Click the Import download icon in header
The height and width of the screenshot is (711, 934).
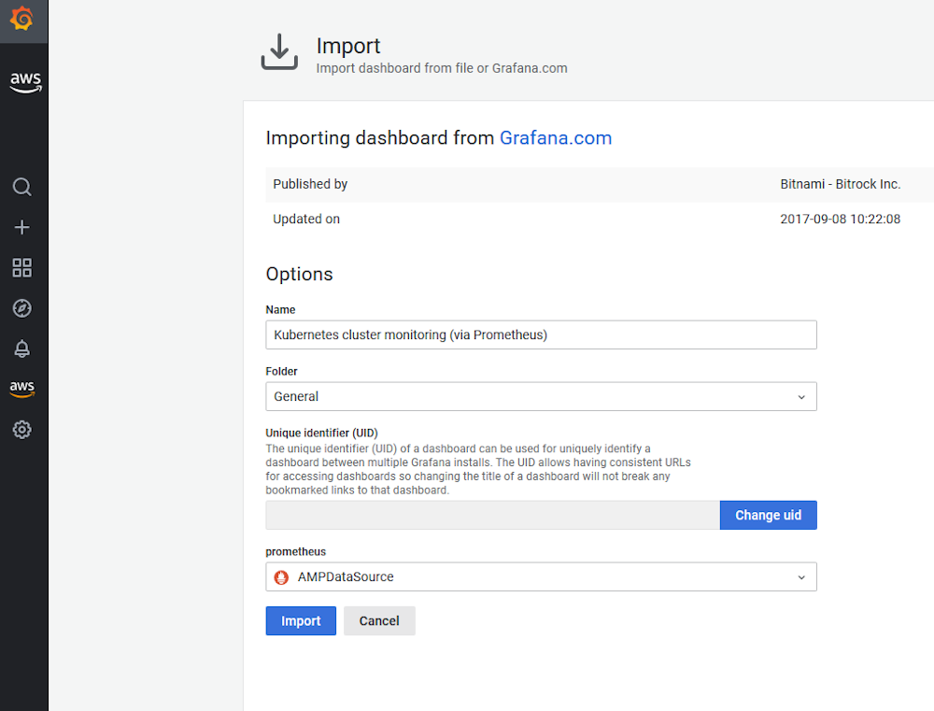coord(279,52)
